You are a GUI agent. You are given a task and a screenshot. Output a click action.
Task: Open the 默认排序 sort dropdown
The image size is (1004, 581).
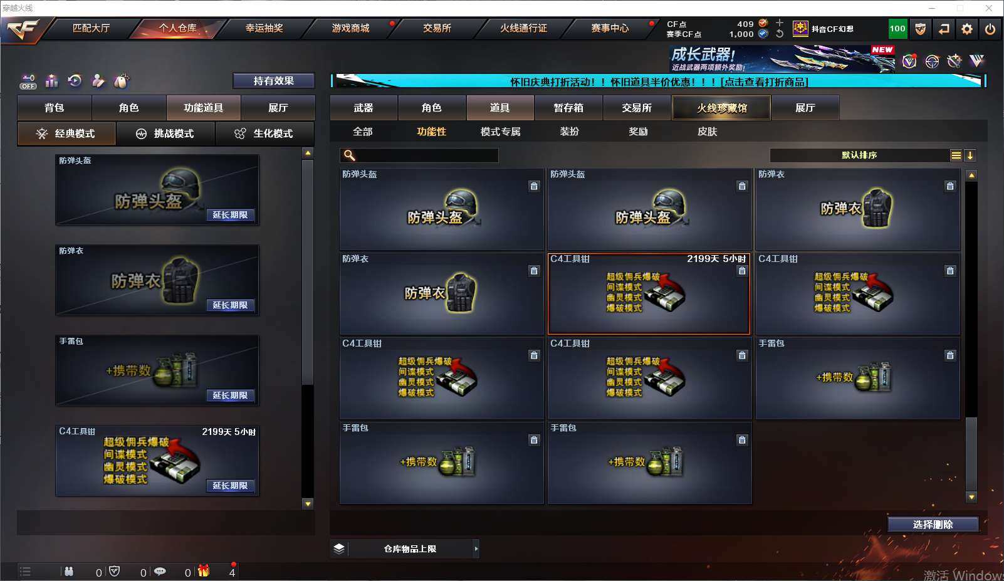pyautogui.click(x=859, y=155)
